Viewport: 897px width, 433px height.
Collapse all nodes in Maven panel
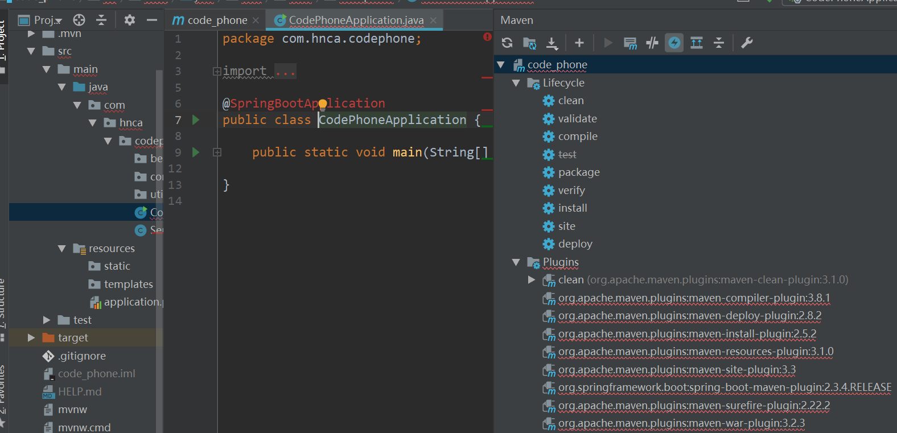719,43
